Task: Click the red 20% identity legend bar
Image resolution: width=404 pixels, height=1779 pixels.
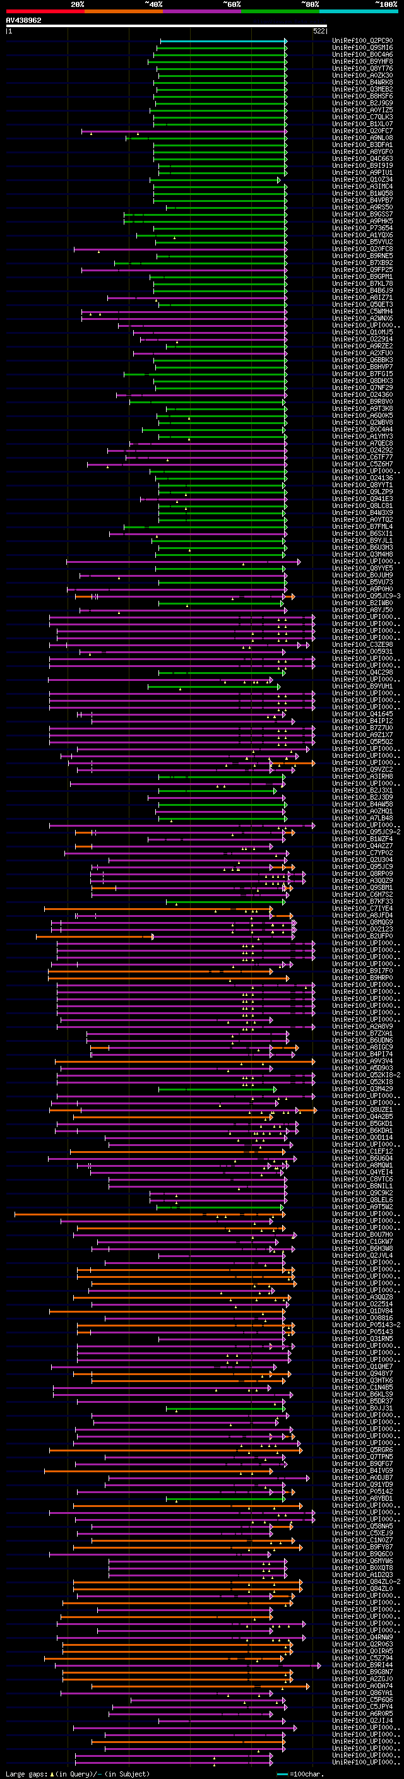Action: tap(45, 11)
